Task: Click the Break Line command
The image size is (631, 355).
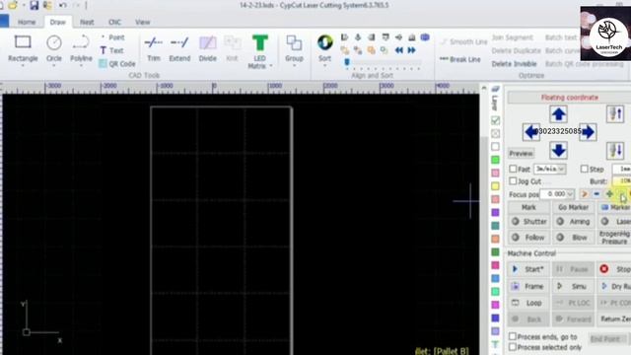Action: coord(460,59)
